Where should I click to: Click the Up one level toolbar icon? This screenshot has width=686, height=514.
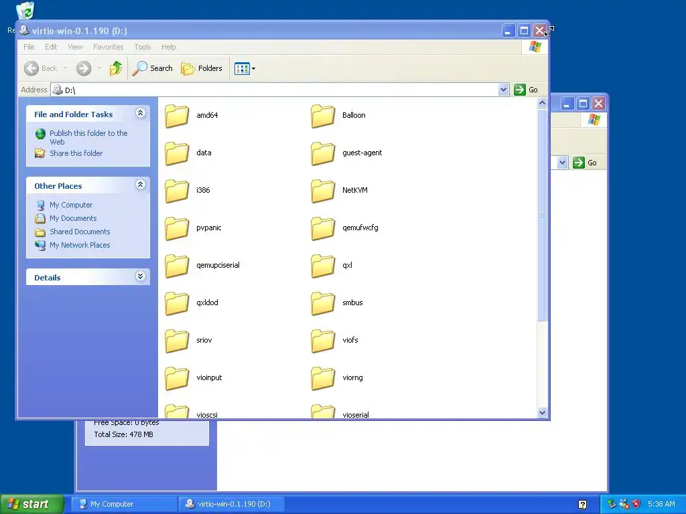pos(116,68)
